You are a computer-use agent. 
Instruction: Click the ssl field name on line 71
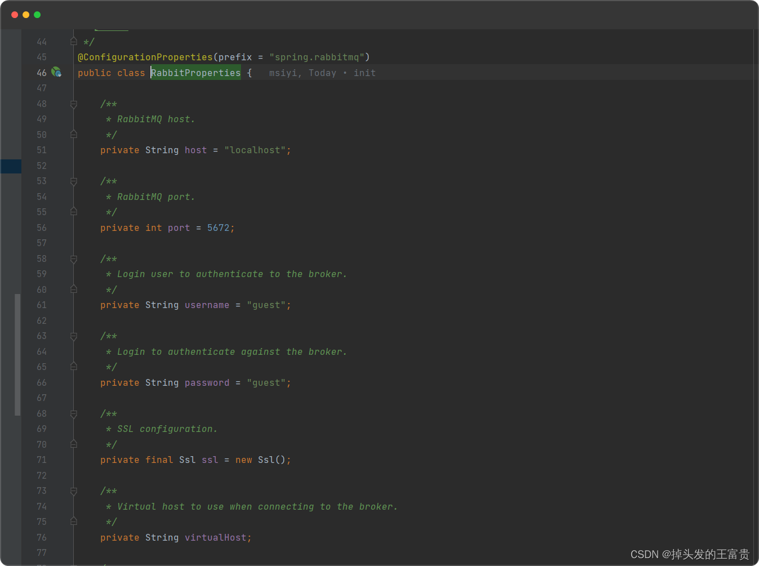[210, 460]
